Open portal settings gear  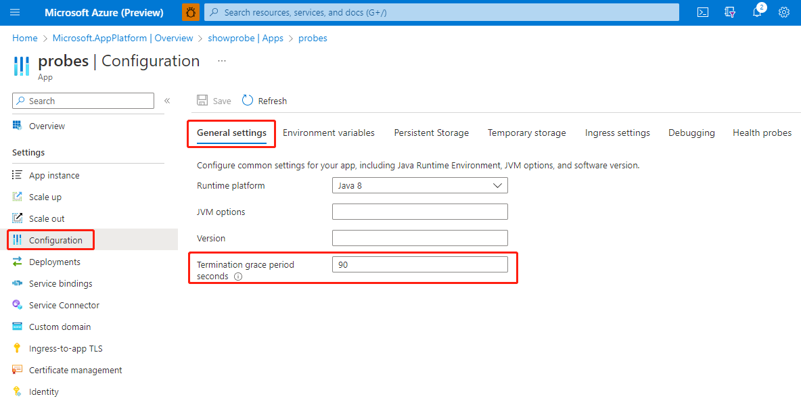click(x=784, y=12)
